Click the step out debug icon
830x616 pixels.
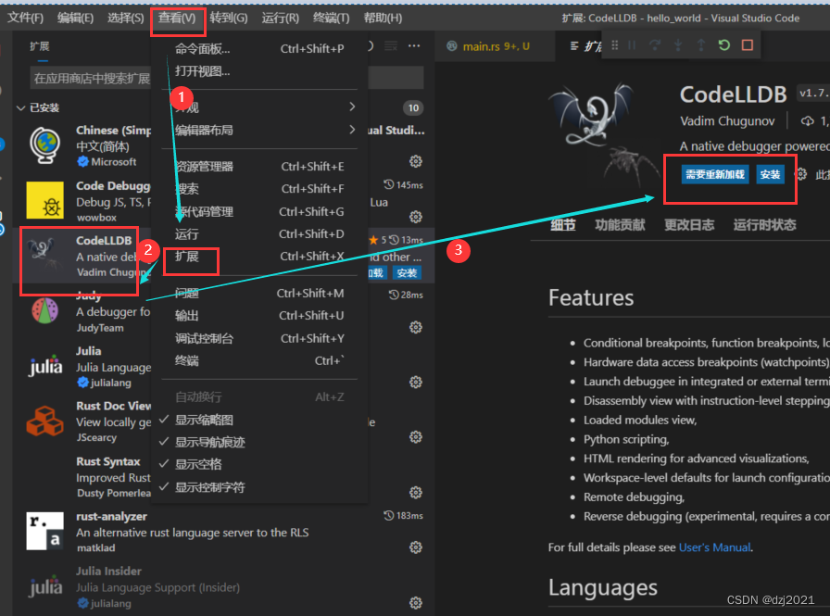(702, 44)
